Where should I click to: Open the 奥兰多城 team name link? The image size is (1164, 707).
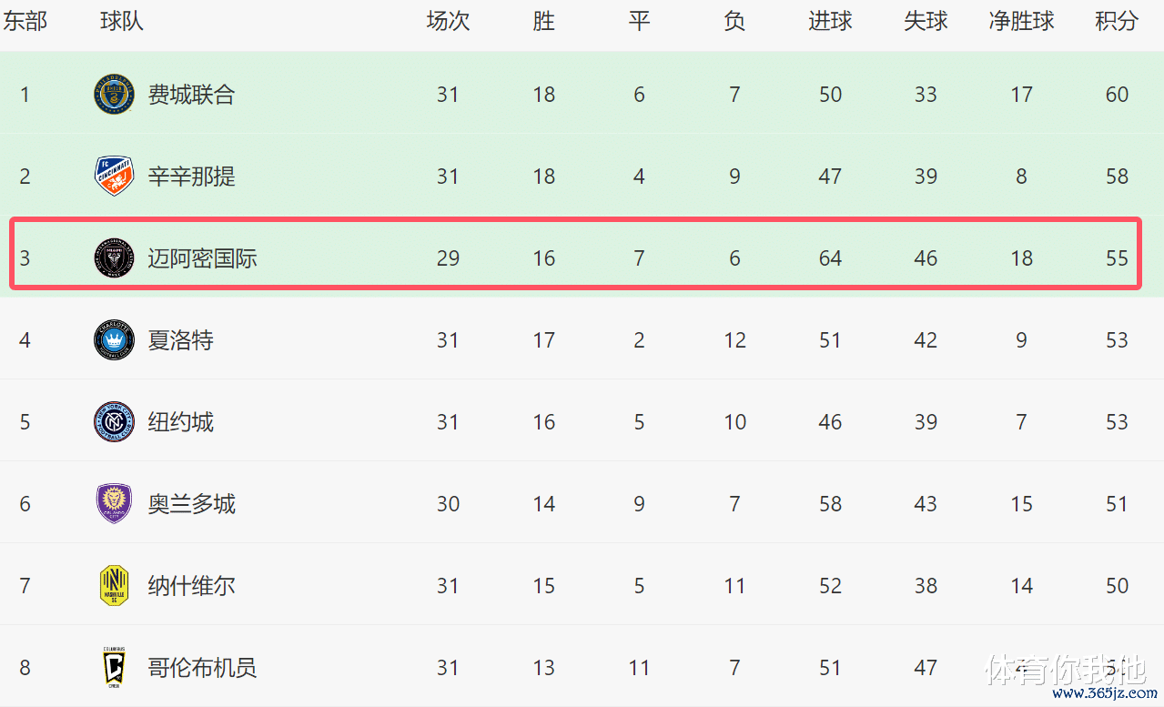191,504
